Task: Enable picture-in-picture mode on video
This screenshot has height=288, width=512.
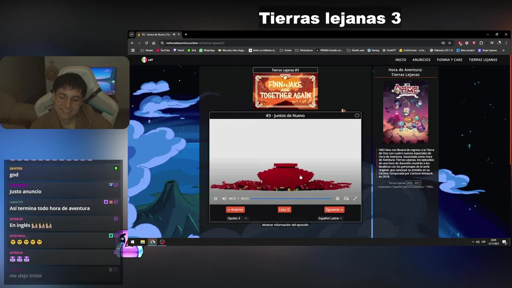Action: [346, 198]
